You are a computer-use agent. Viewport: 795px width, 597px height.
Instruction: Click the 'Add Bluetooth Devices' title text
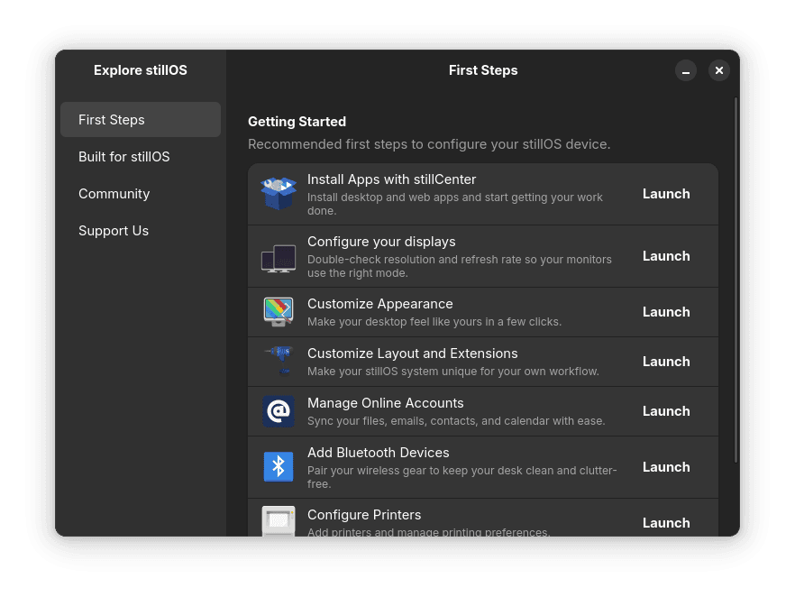pyautogui.click(x=379, y=453)
